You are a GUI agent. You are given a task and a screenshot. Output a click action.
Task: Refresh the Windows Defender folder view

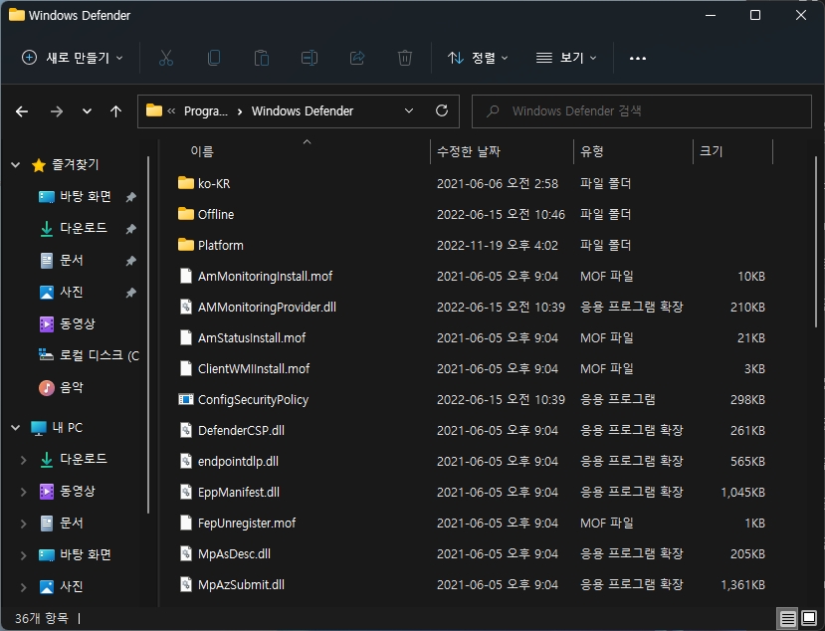[x=442, y=110]
